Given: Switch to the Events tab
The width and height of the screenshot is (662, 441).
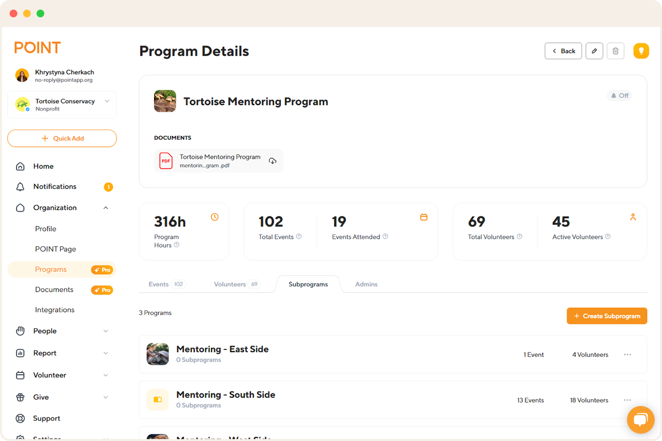Looking at the screenshot, I should 159,285.
